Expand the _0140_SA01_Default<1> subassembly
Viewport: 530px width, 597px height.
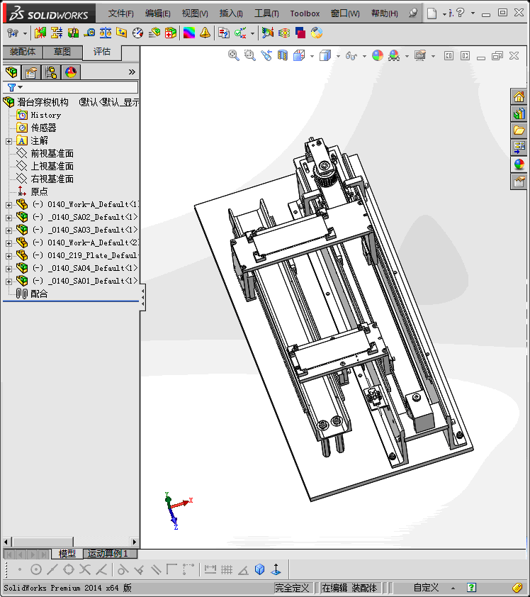[x=9, y=281]
